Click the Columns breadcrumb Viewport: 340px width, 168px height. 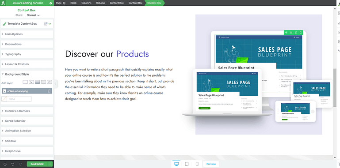[x=86, y=3]
